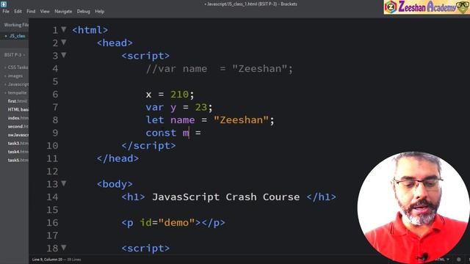Click the closing head tag on line 11
Viewport: 470px width, 264px height.
(x=117, y=158)
